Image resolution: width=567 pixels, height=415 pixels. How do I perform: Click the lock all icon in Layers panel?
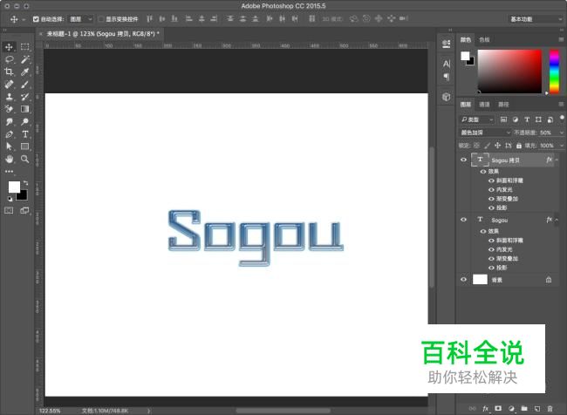pyautogui.click(x=519, y=146)
